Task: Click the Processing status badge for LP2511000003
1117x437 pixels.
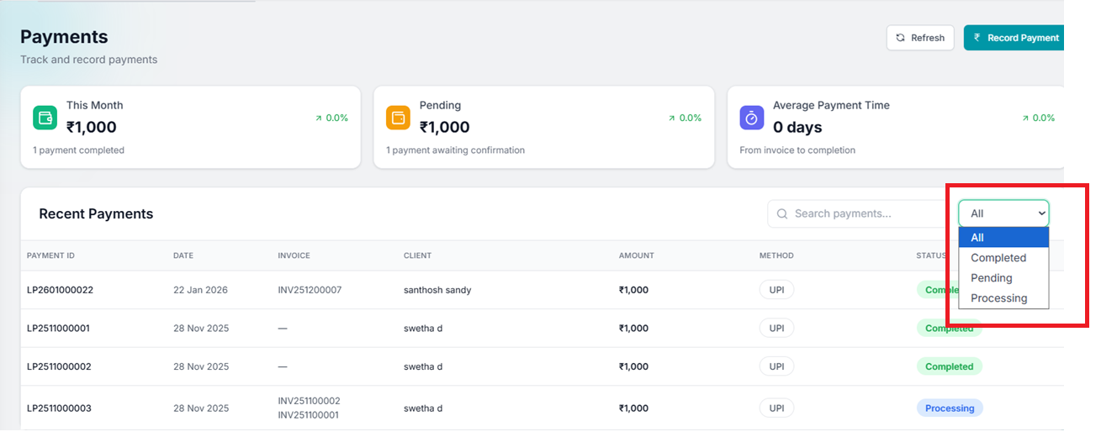Action: click(950, 408)
